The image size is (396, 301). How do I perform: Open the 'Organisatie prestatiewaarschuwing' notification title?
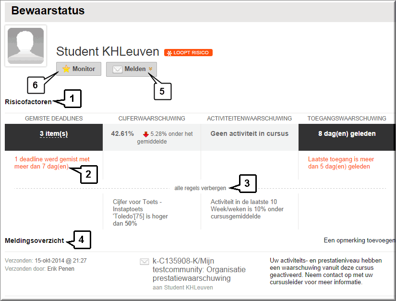click(199, 274)
